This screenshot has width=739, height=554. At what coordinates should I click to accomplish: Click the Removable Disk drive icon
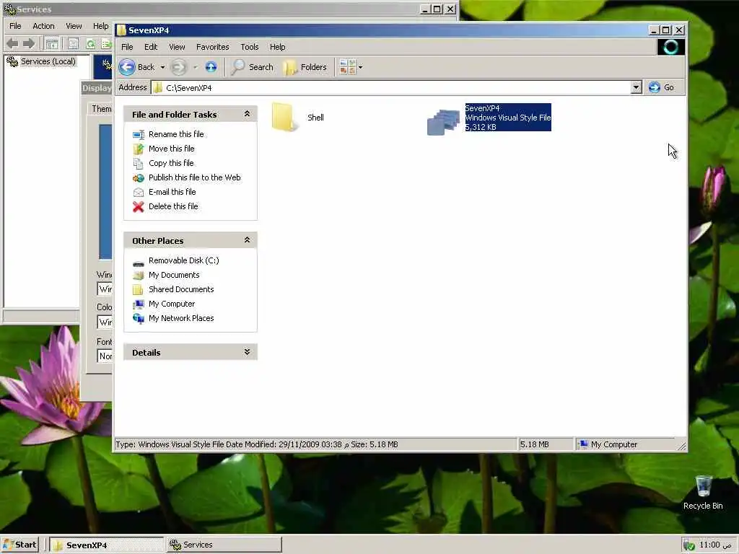coord(138,262)
